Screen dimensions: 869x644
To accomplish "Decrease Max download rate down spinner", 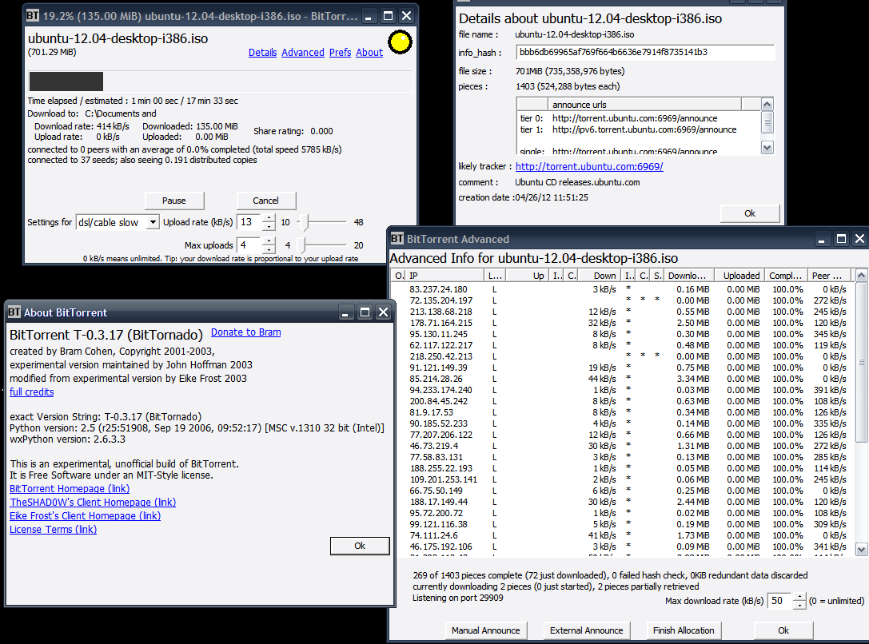I will pyautogui.click(x=799, y=605).
